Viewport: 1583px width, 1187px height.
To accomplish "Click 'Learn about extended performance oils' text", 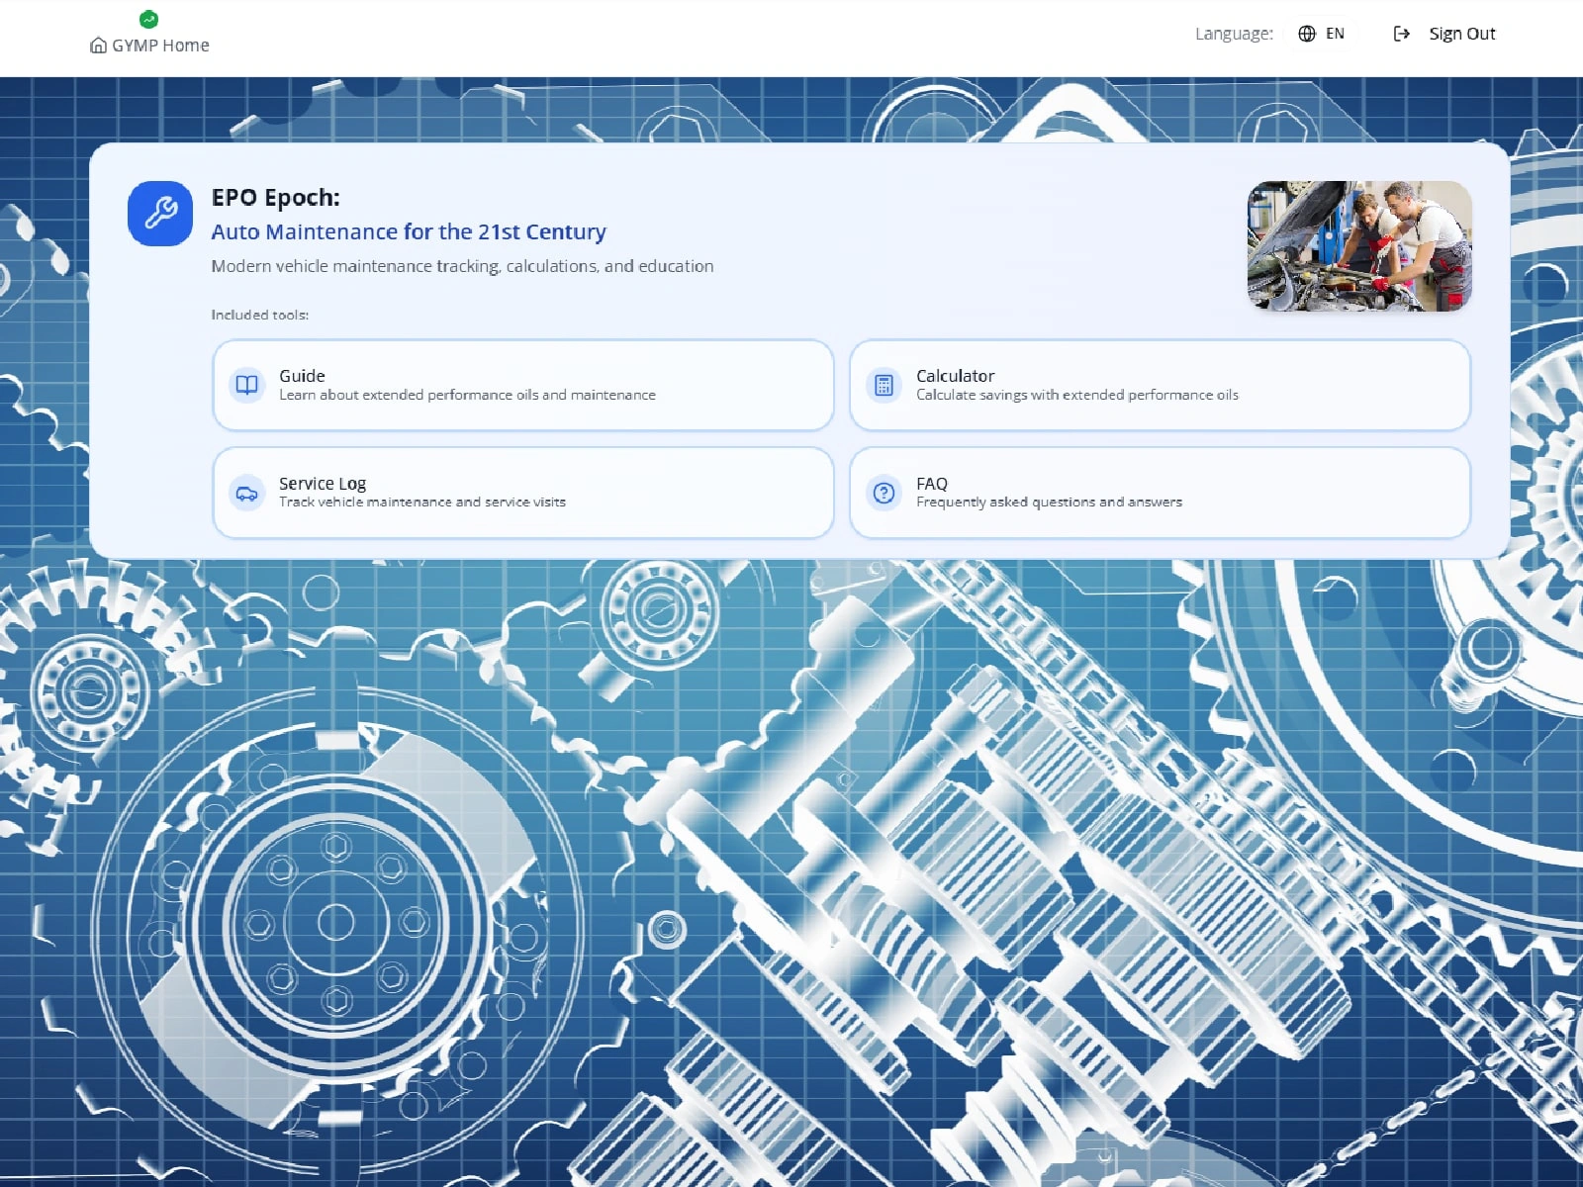I will pos(467,395).
